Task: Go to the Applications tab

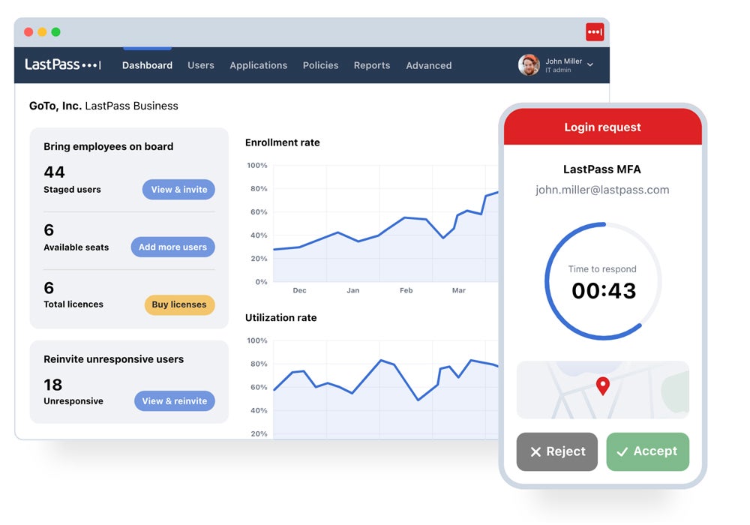Action: 258,65
